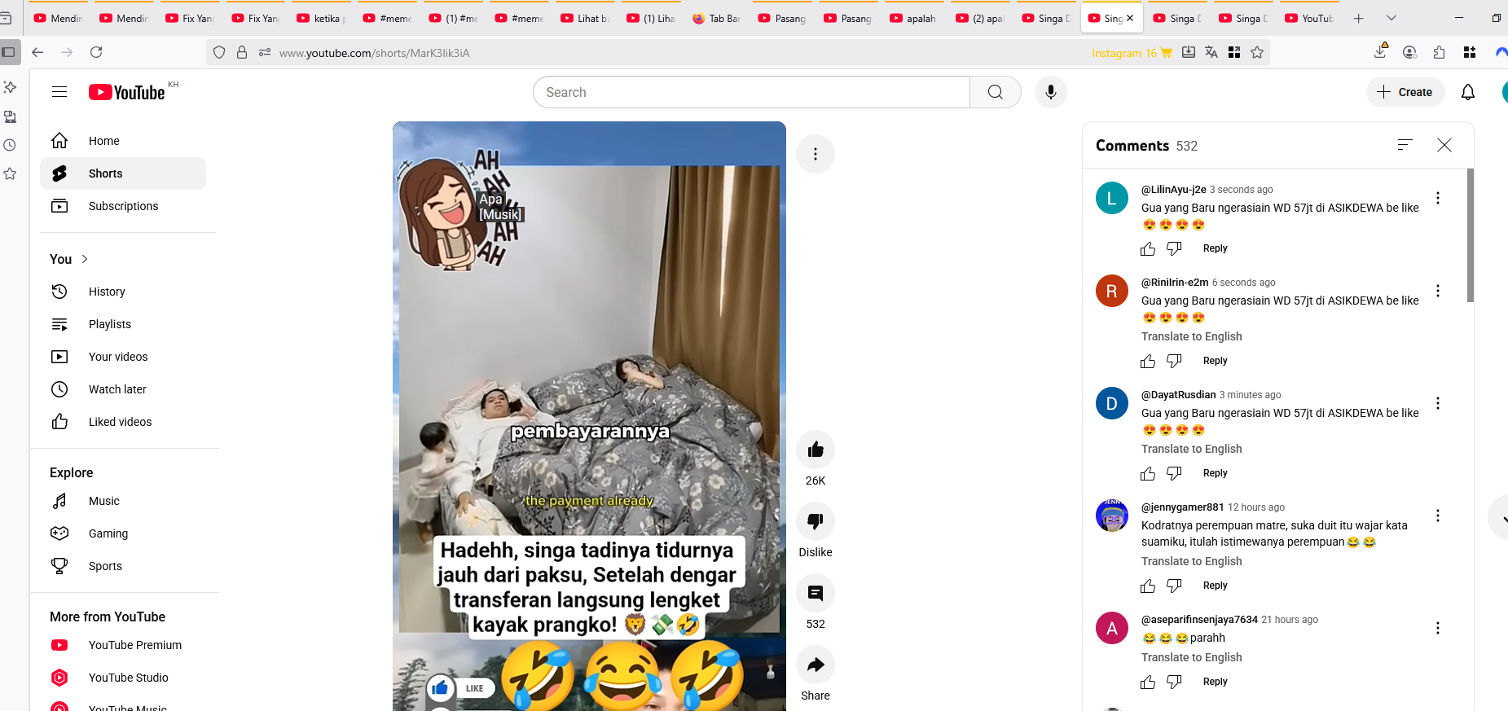This screenshot has height=711, width=1508.
Task: Translate @RiniIrin-e2m's comment to English
Action: click(1191, 336)
